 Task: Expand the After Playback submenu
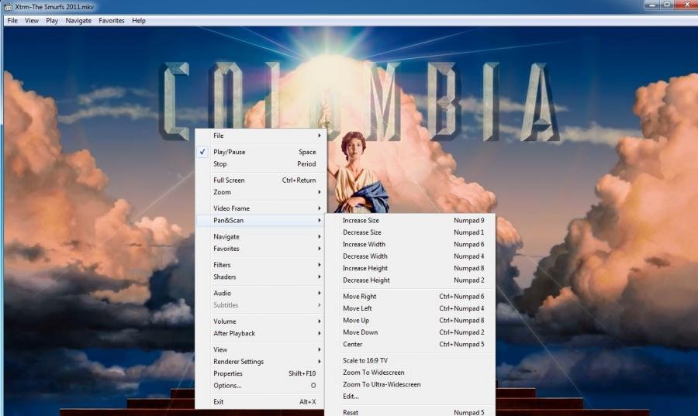coord(261,333)
